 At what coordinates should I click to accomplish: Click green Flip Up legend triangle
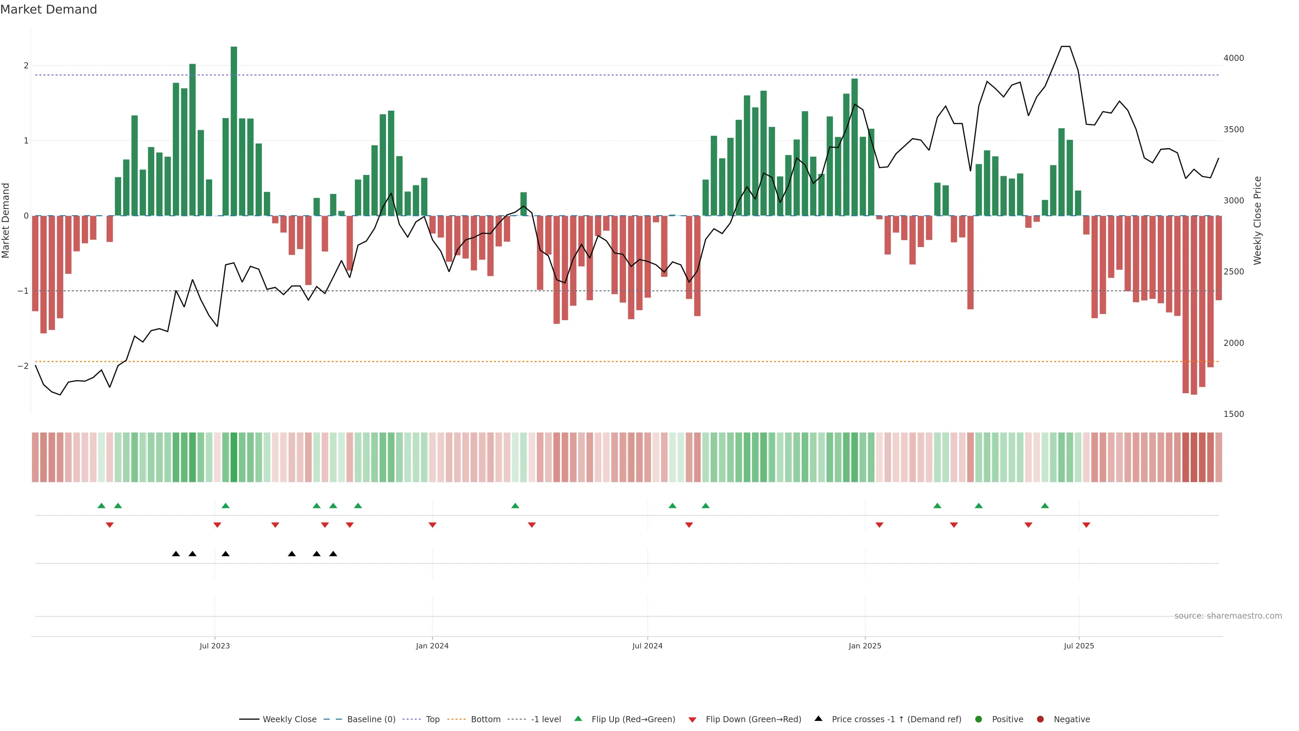pyautogui.click(x=578, y=719)
